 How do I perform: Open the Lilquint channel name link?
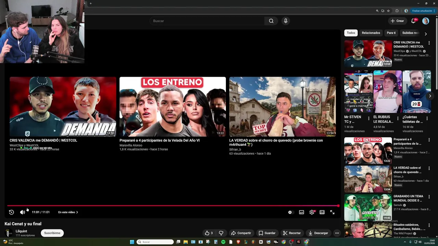(21, 231)
